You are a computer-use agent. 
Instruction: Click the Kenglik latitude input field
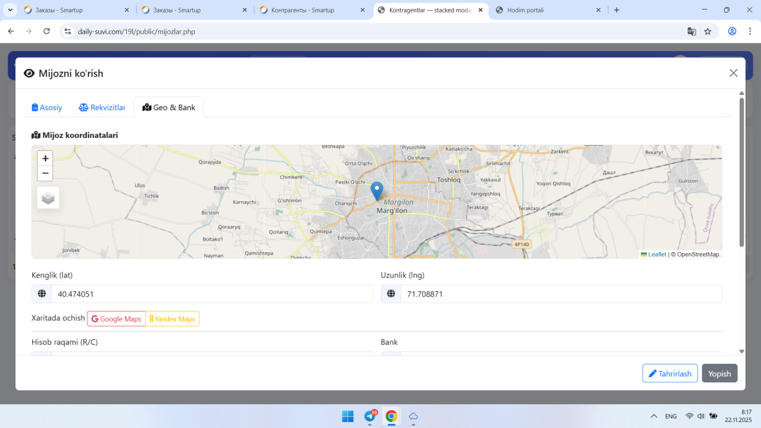(212, 294)
